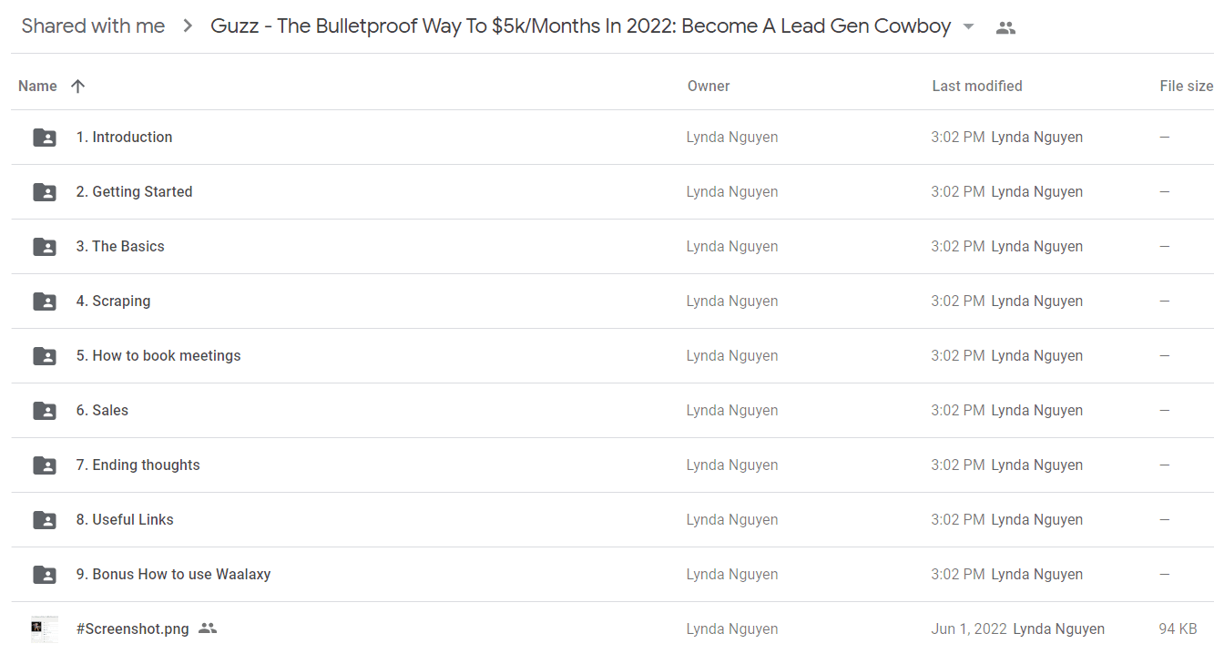Click the File size column header
This screenshot has width=1214, height=654.
click(1186, 86)
